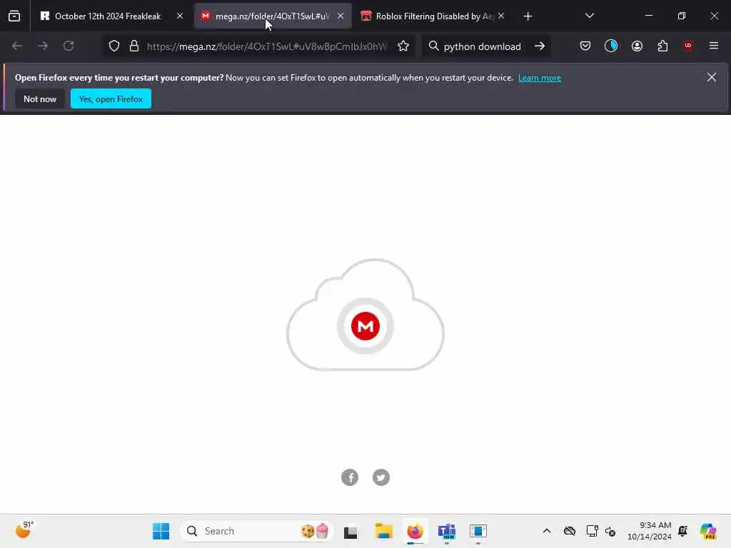The height and width of the screenshot is (548, 731).
Task: Open the muted volume tray icon
Action: point(610,531)
